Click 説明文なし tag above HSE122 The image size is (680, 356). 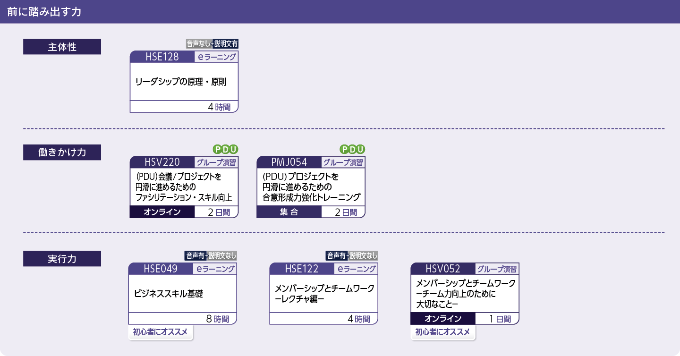coord(363,256)
